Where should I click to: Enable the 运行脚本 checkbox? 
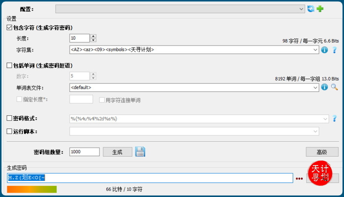tap(10, 131)
